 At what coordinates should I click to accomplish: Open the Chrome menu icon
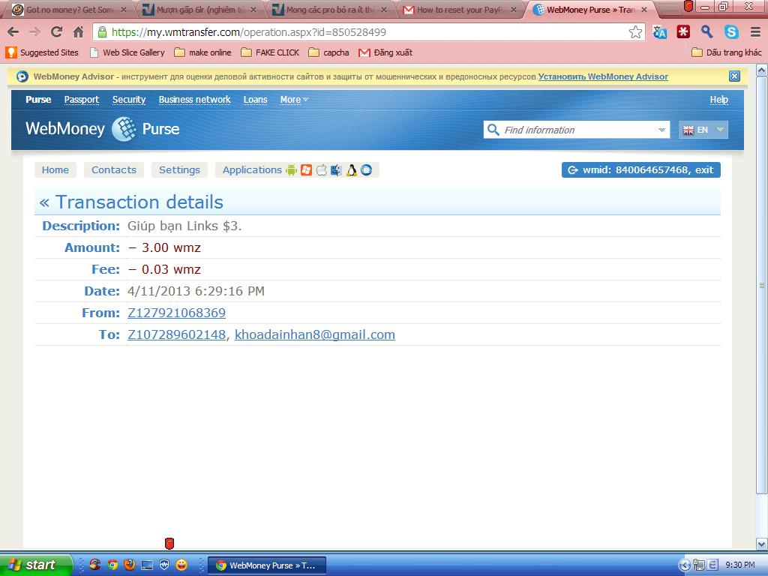click(x=755, y=31)
